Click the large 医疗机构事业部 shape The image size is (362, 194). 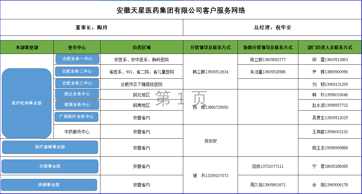(27, 103)
